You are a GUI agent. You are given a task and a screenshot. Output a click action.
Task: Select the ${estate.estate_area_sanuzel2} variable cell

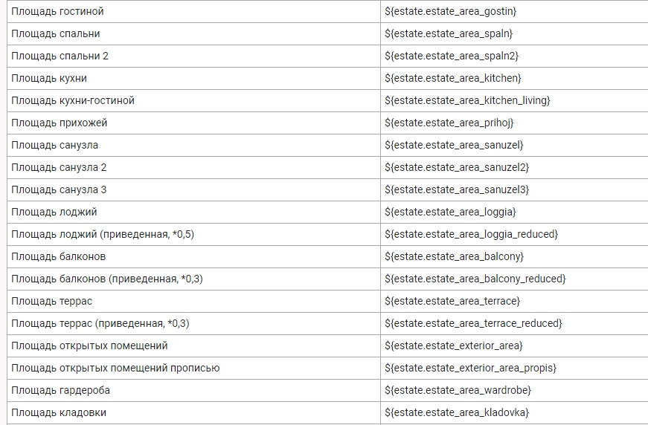[x=457, y=167]
